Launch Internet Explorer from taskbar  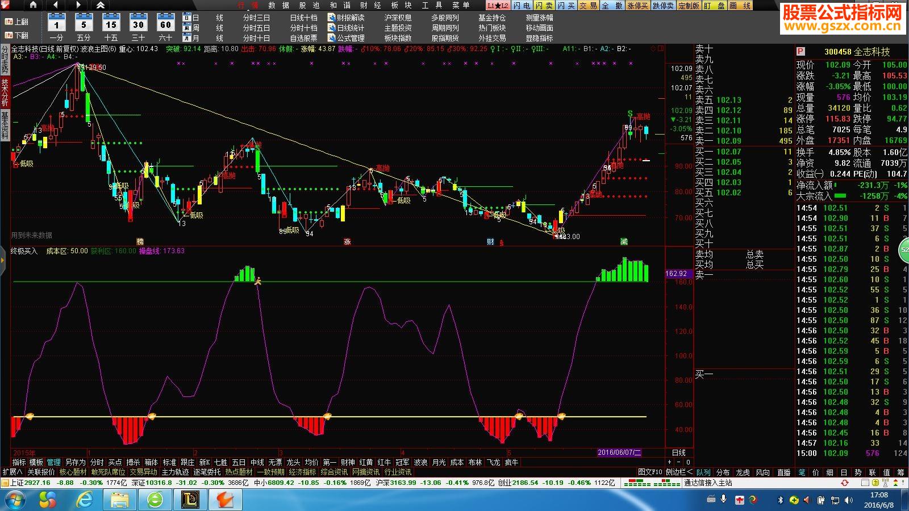[x=84, y=500]
